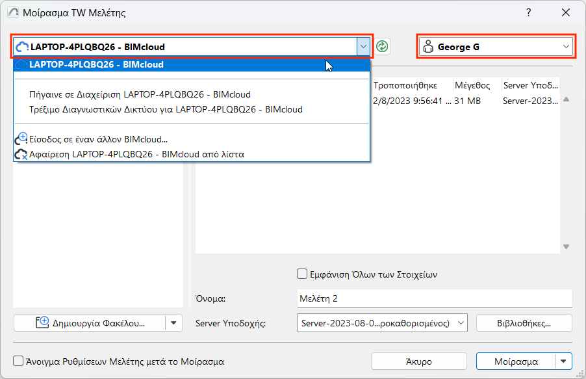Collapse the BIMcloud server dropdown arrow
This screenshot has height=379, width=586.
tap(363, 47)
